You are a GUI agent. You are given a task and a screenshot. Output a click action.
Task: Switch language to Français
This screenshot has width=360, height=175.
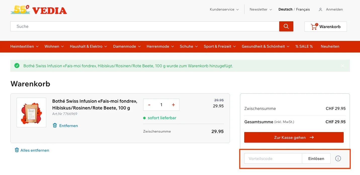[303, 9]
